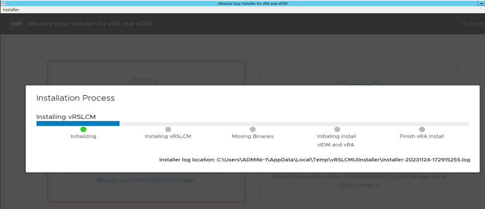Viewport: 485px width, 209px height.
Task: Click the Initializing step label
Action: [83, 136]
